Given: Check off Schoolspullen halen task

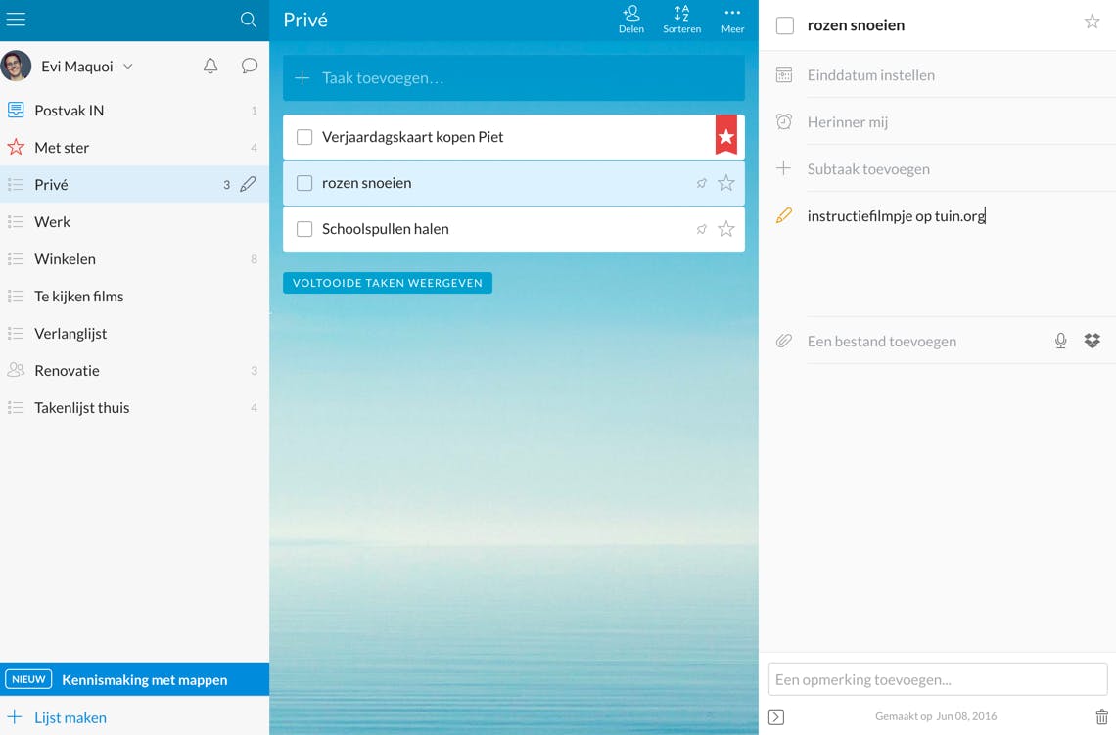Looking at the screenshot, I should (x=304, y=229).
